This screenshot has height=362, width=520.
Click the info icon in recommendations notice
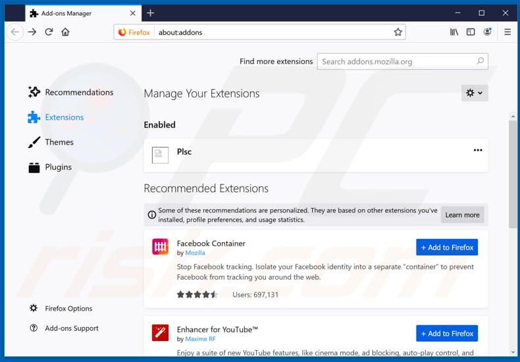pyautogui.click(x=152, y=215)
